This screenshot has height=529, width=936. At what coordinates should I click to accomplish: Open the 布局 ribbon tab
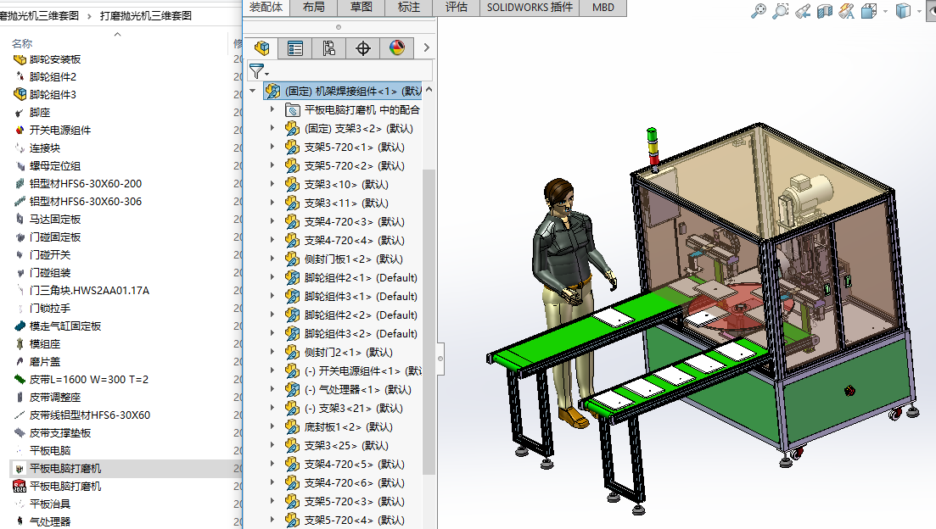[x=313, y=7]
